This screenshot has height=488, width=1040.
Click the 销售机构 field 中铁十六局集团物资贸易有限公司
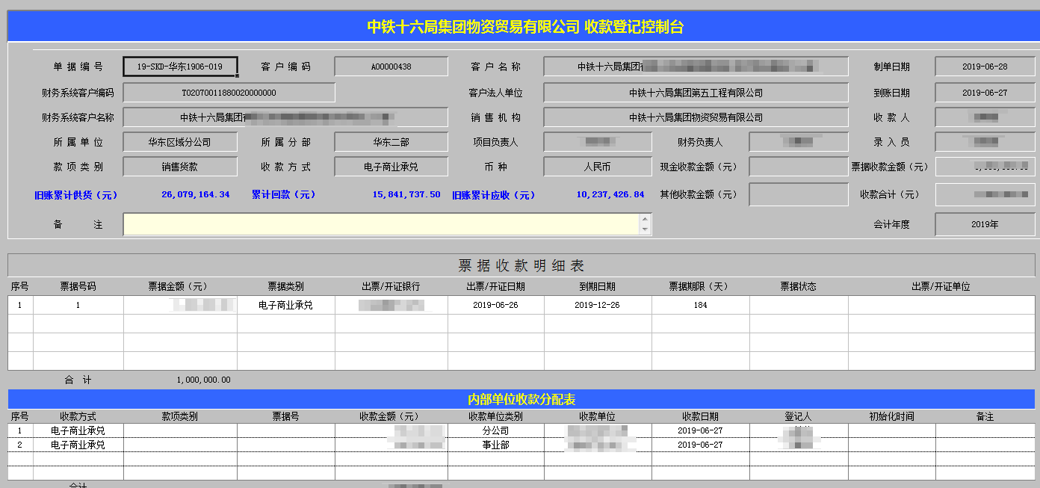click(x=696, y=117)
